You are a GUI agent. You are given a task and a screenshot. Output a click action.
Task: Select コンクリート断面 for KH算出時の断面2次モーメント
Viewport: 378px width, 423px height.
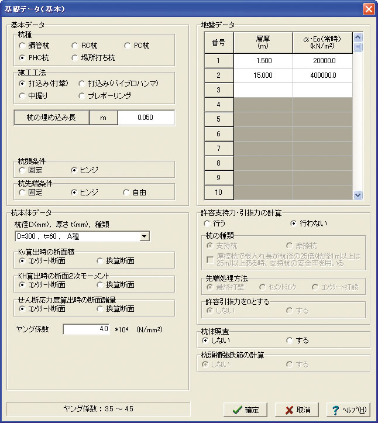[x=22, y=285]
